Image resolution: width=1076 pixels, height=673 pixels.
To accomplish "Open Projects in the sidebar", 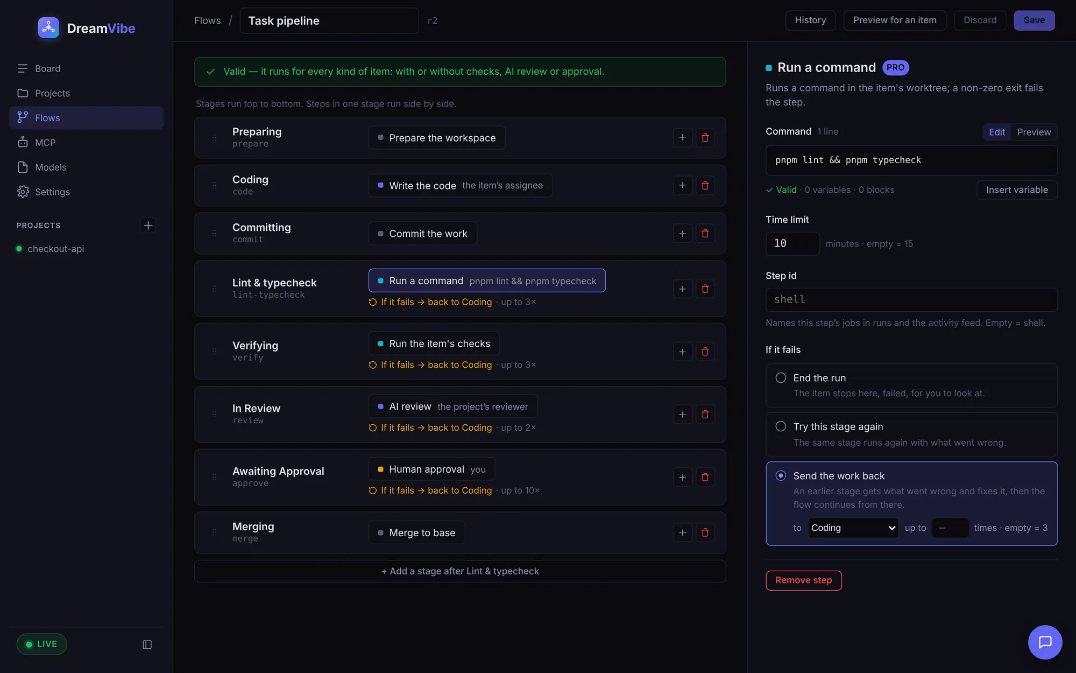I will pos(86,93).
